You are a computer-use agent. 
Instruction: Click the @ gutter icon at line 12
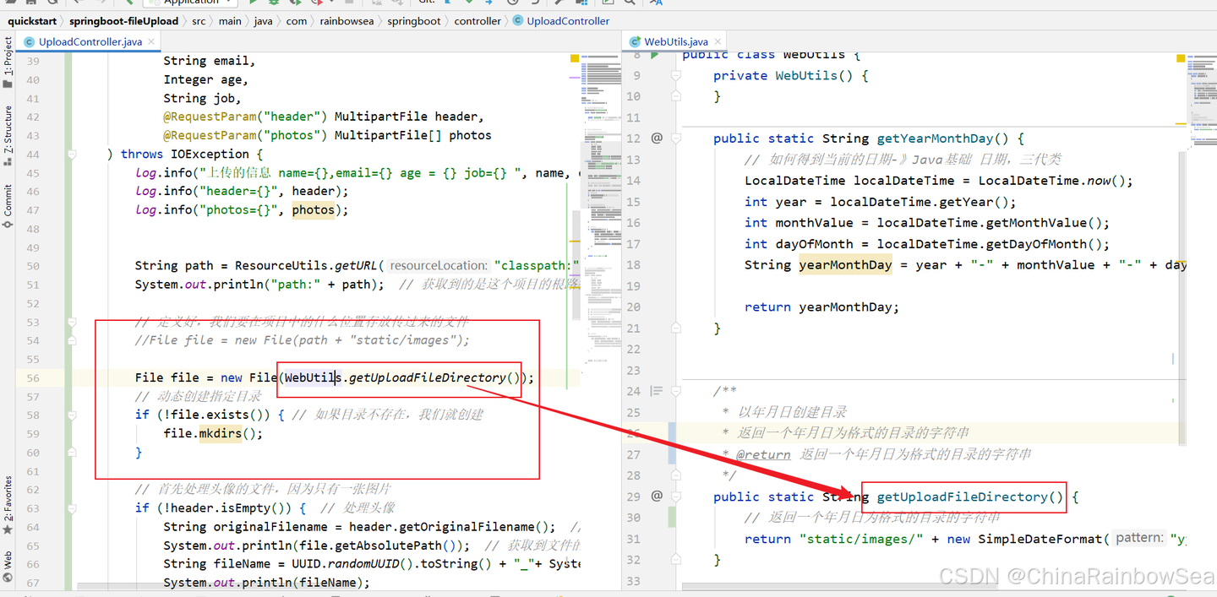coord(657,138)
